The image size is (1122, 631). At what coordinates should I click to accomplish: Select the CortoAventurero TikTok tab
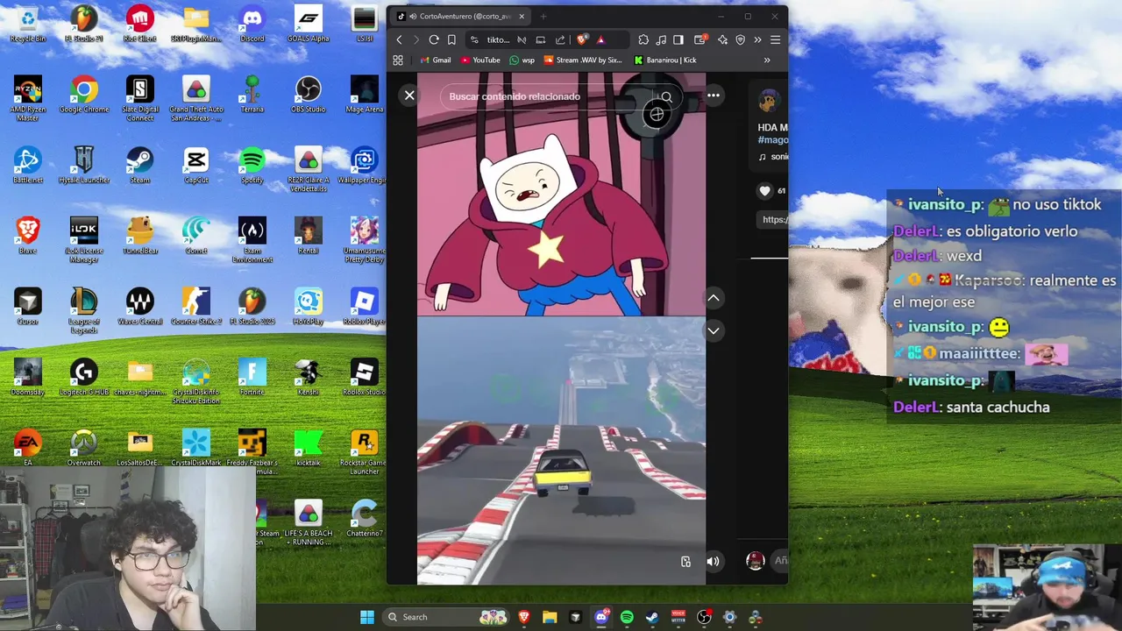461,16
